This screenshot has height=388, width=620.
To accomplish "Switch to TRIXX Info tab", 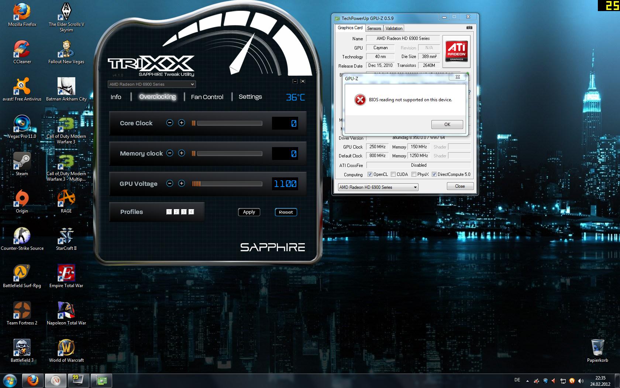I will (116, 97).
